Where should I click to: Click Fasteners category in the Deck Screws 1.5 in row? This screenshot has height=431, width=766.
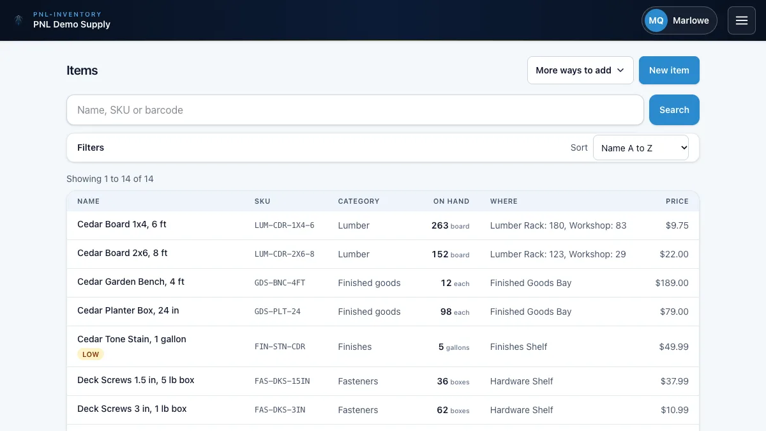(x=358, y=381)
